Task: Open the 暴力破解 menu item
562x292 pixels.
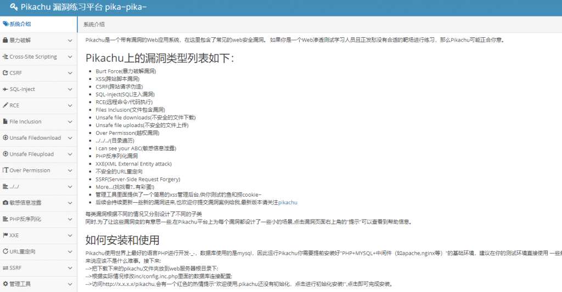Action: coord(38,41)
